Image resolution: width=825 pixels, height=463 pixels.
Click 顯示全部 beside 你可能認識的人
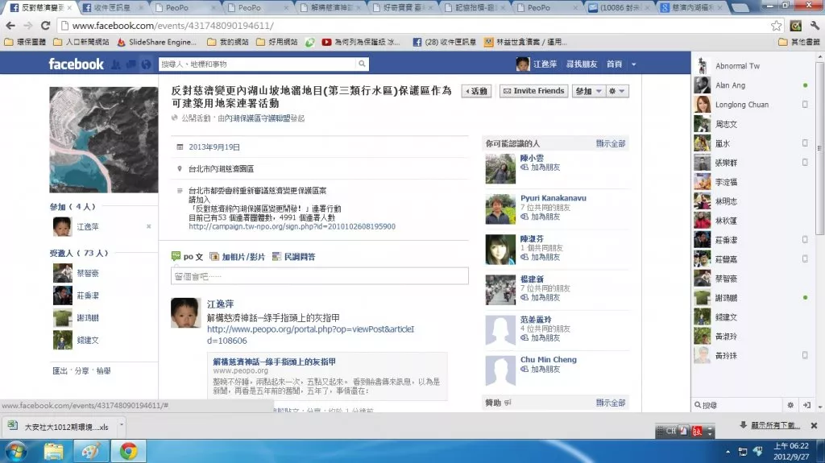click(611, 143)
